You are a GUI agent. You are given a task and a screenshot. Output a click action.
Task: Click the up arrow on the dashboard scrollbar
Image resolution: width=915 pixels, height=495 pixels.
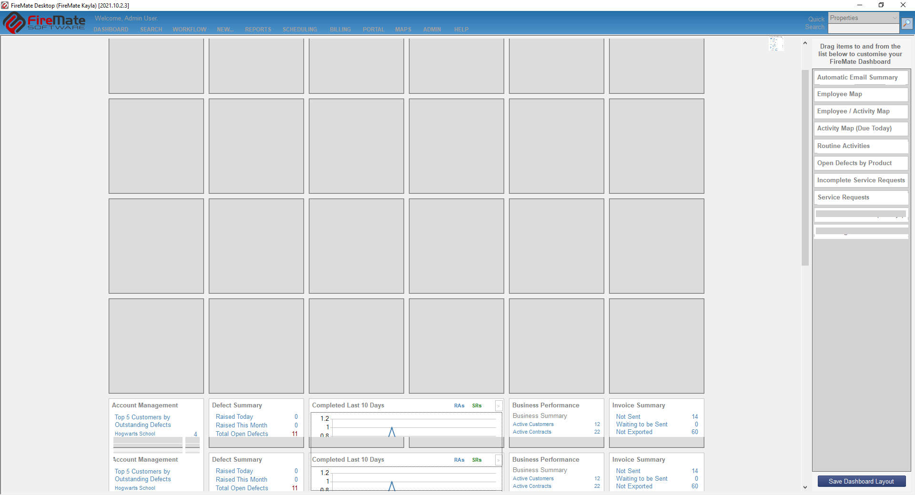coord(804,42)
